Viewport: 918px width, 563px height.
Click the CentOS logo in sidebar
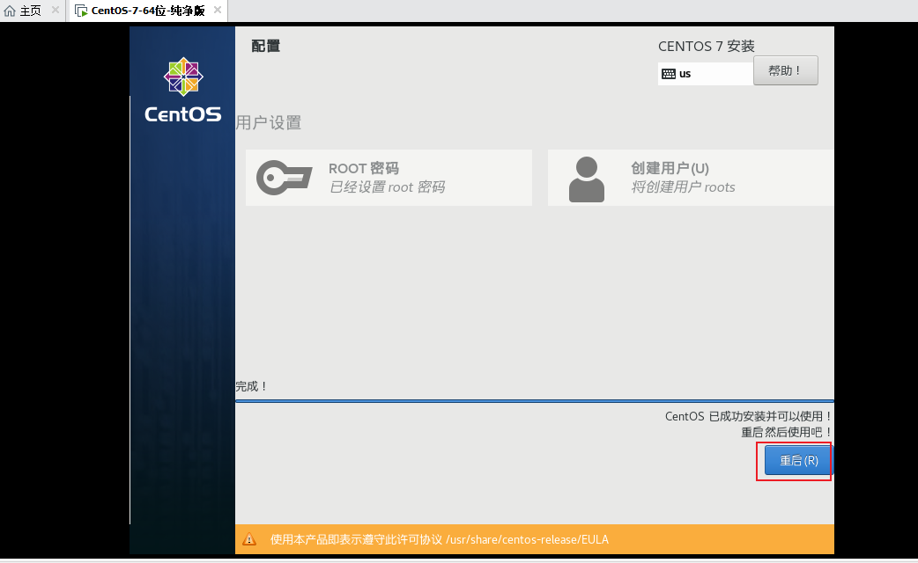[183, 90]
